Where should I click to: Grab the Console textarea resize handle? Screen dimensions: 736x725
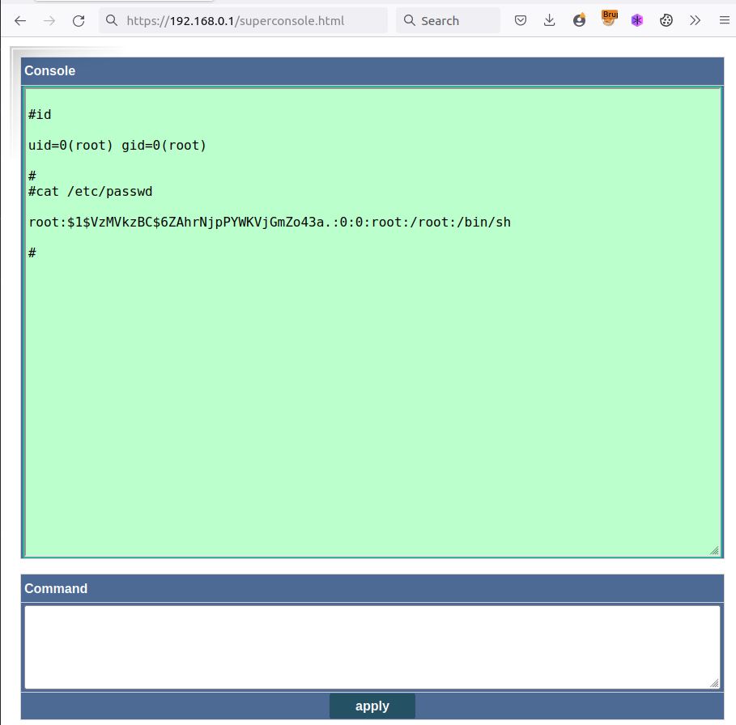tap(714, 551)
